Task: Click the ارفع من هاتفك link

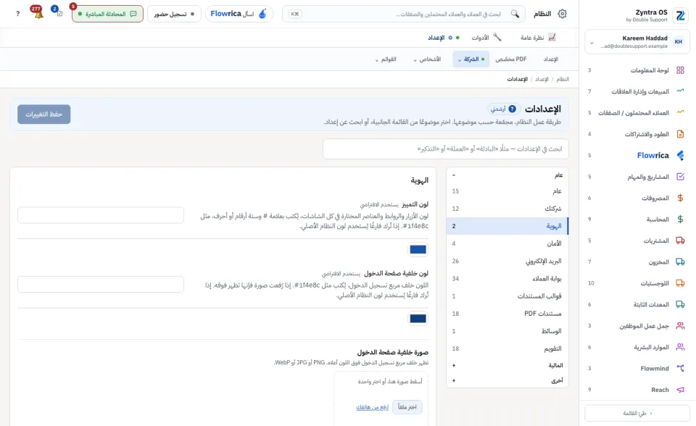Action: coord(373,407)
